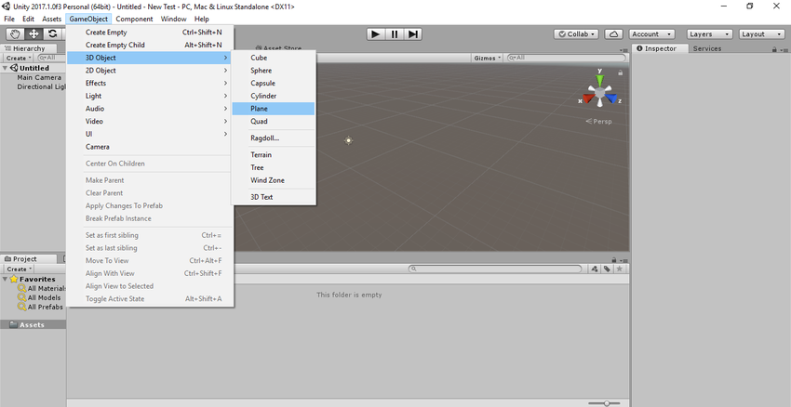Open the Account dropdown
The width and height of the screenshot is (791, 407).
[x=651, y=34]
